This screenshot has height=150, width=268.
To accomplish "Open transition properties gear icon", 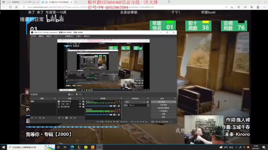I will 148,102.
